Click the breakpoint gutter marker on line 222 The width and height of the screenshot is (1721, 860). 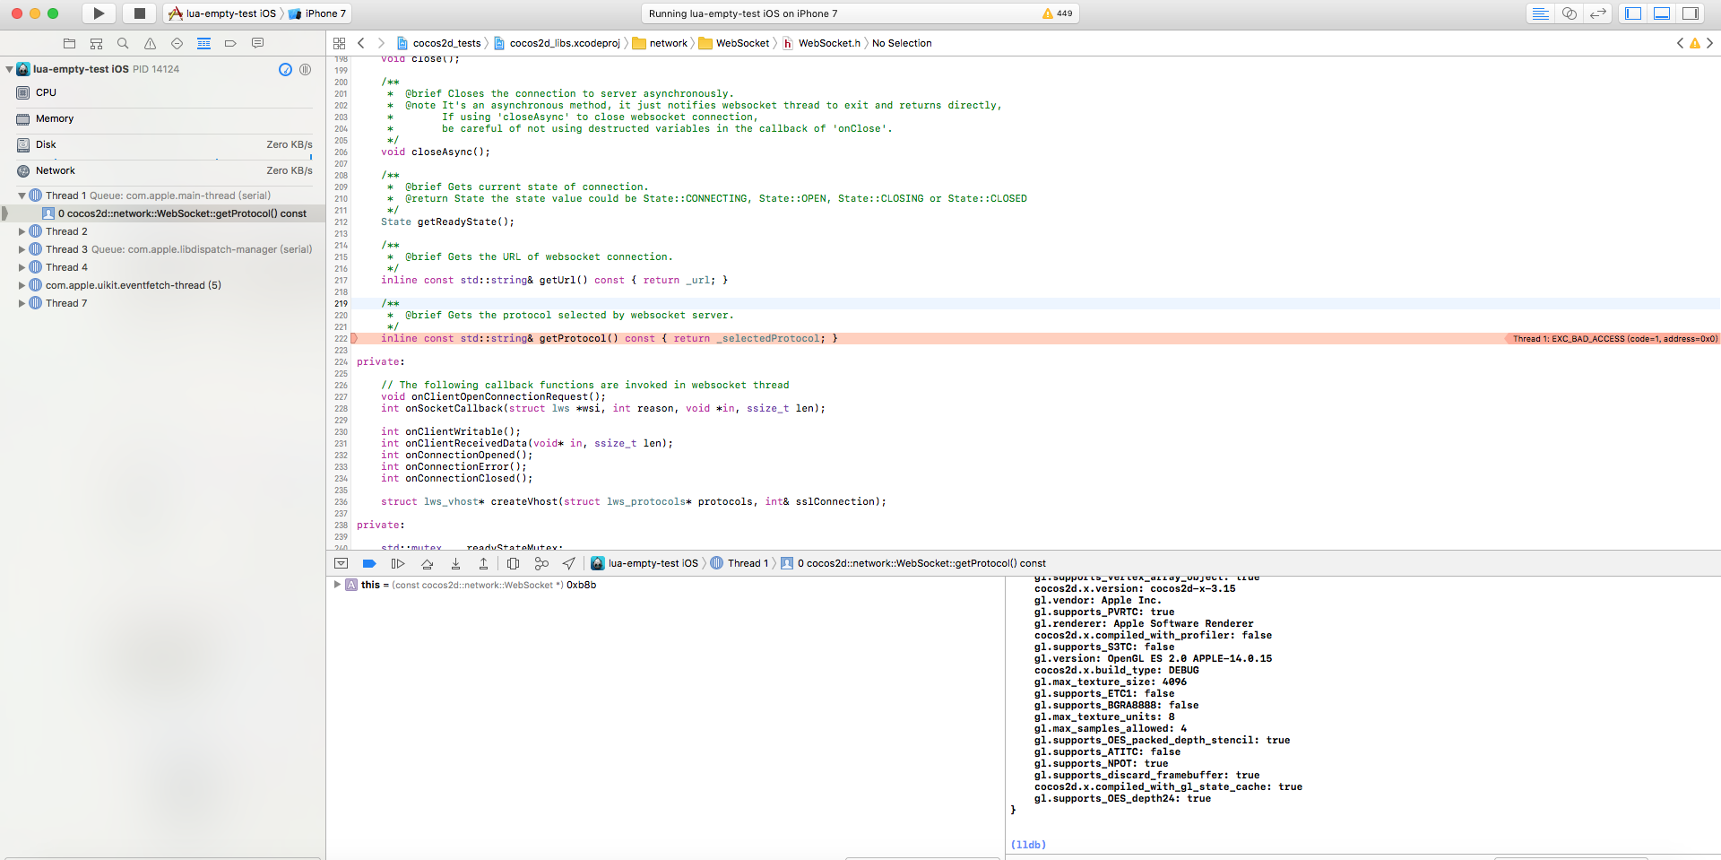coord(354,339)
